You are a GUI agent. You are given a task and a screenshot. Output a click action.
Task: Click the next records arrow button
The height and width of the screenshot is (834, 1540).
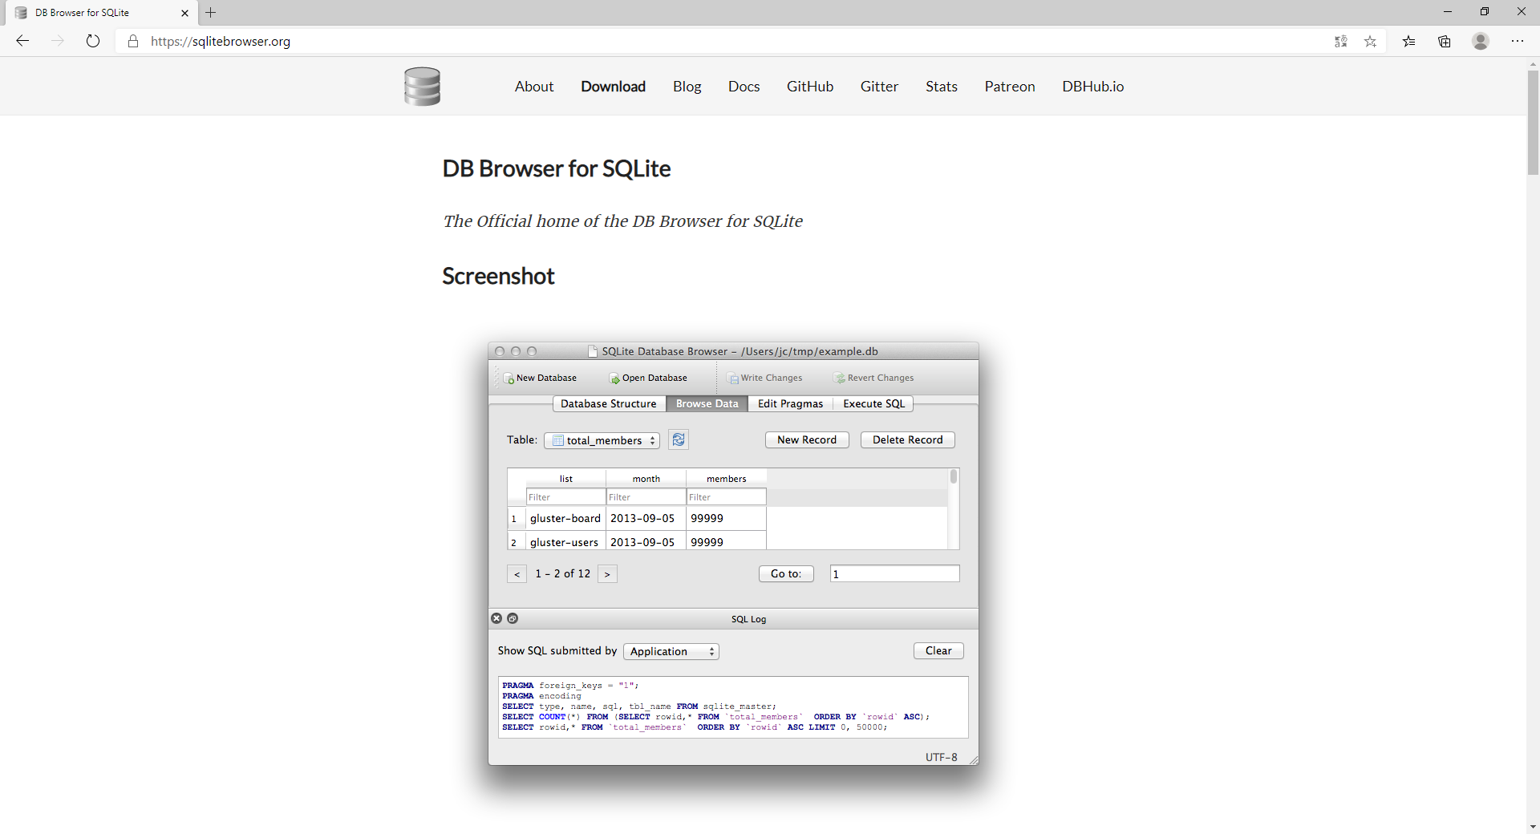coord(607,573)
